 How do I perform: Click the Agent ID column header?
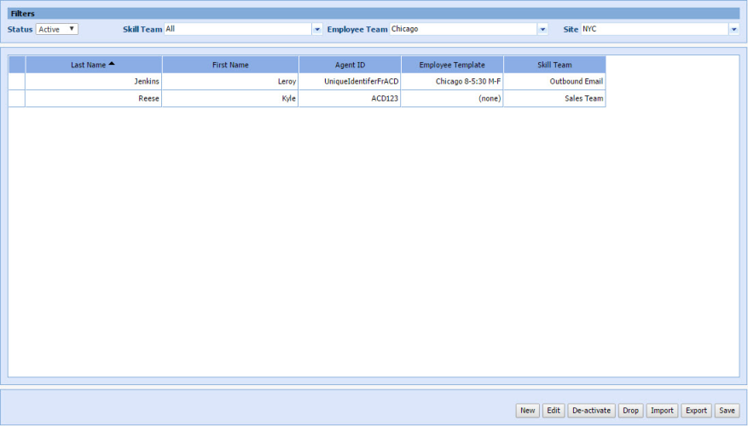[350, 65]
